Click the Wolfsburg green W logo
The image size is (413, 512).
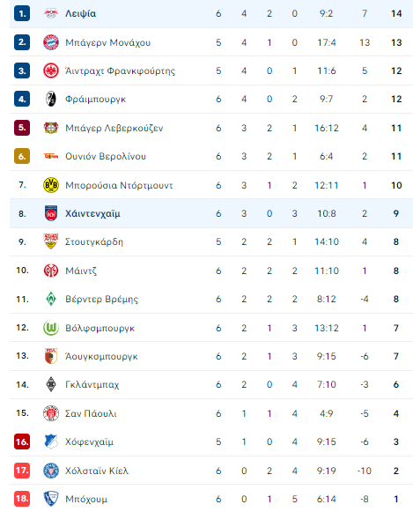pyautogui.click(x=51, y=328)
